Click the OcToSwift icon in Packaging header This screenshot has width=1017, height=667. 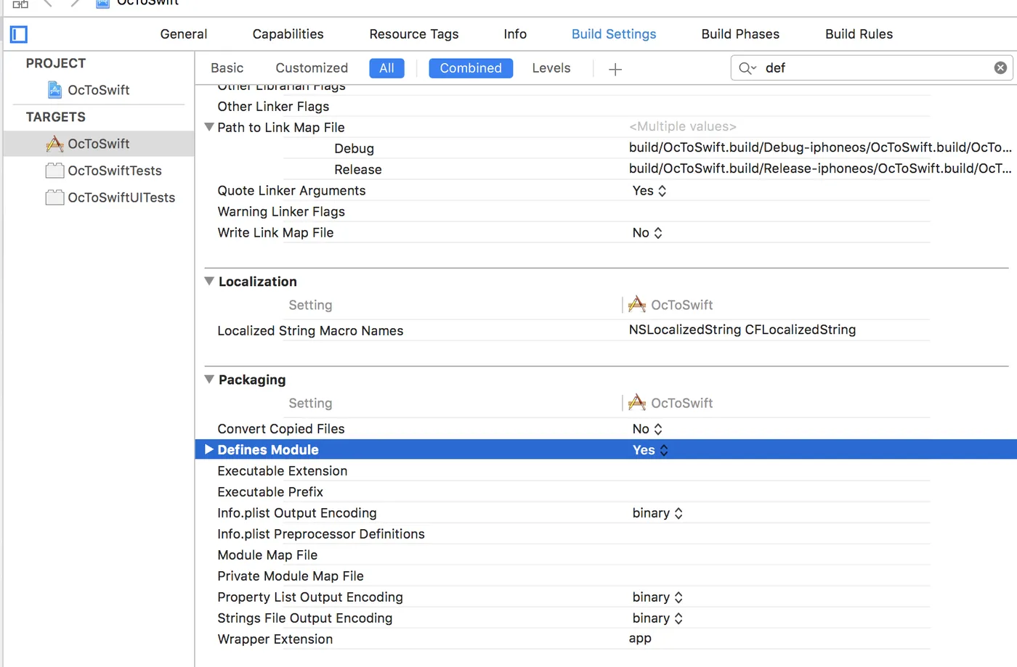637,402
